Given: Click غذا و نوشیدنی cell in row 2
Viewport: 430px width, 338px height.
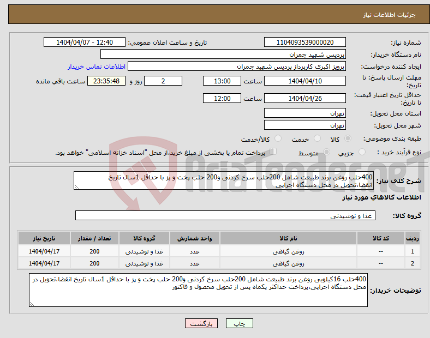Looking at the screenshot, I should point(144,263).
